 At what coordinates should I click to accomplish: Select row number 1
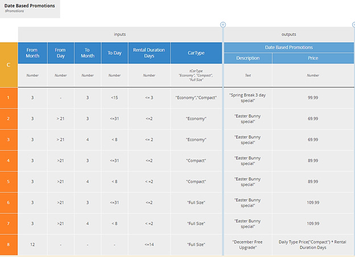[x=9, y=98]
